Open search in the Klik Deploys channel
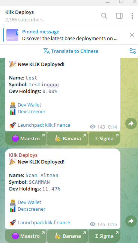This screenshot has width=138, height=243. pyautogui.click(x=104, y=16)
